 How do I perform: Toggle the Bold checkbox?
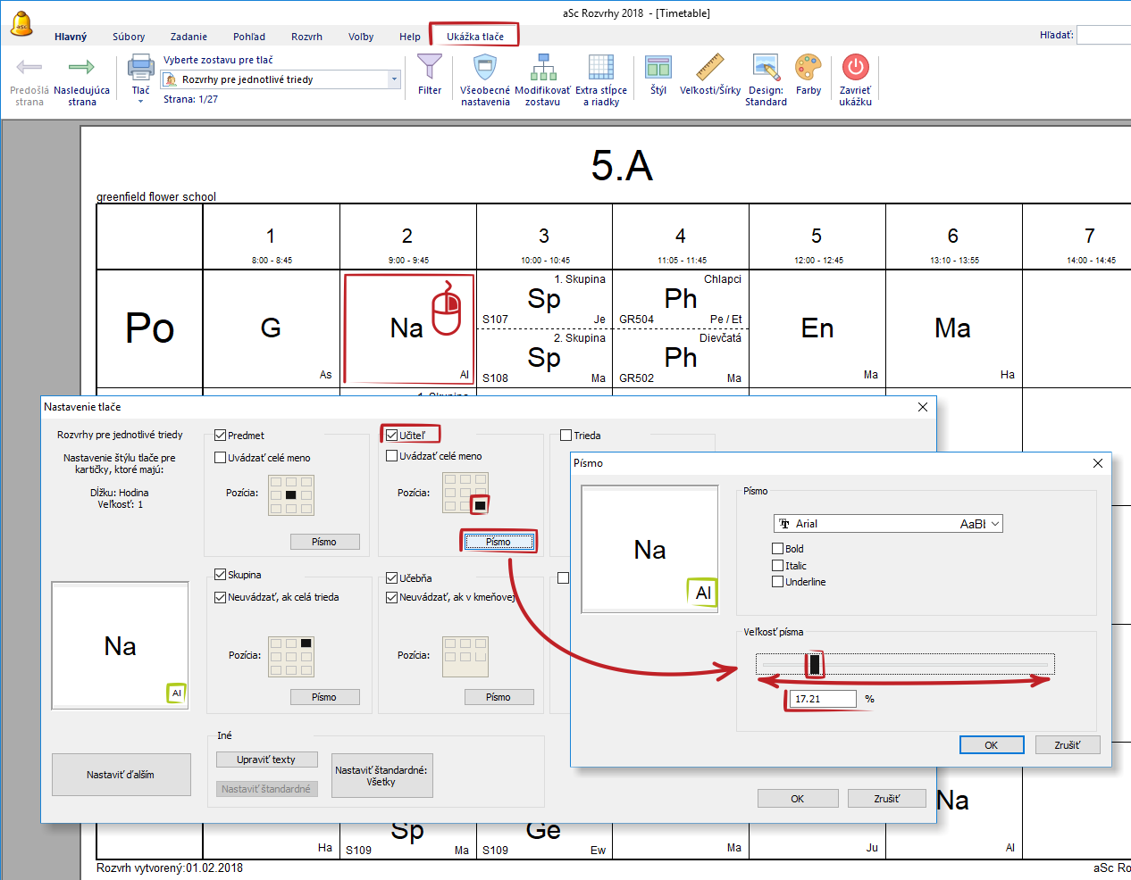[x=778, y=549]
